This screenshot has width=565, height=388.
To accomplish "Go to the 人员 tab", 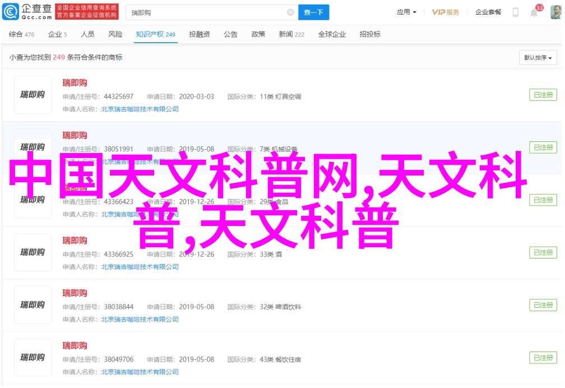I will tap(87, 34).
